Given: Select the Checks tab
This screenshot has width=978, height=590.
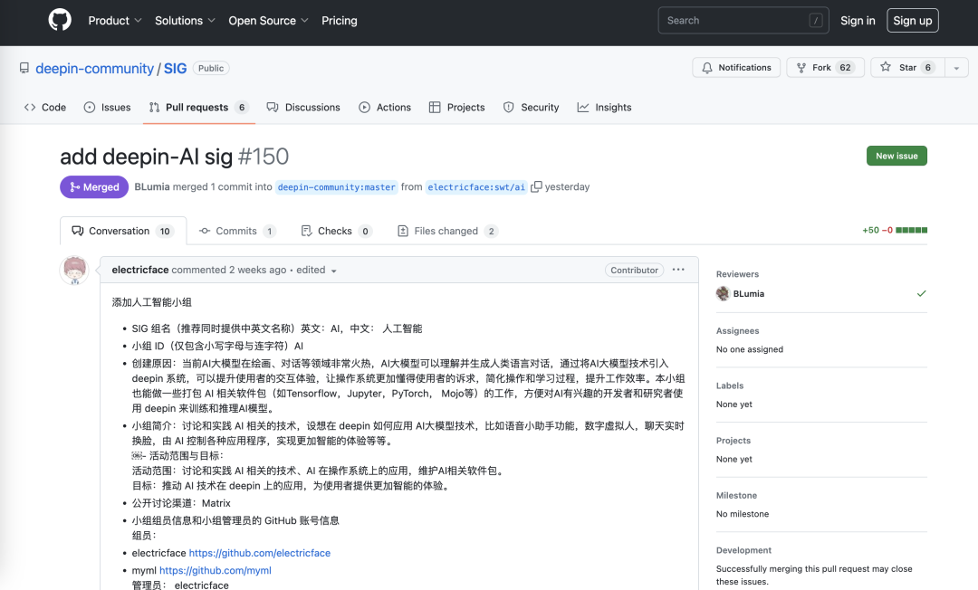Looking at the screenshot, I should coord(336,231).
